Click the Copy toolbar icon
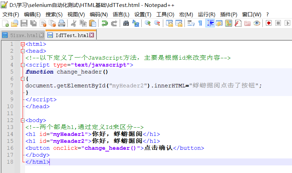This screenshot has width=292, height=173. point(83,23)
